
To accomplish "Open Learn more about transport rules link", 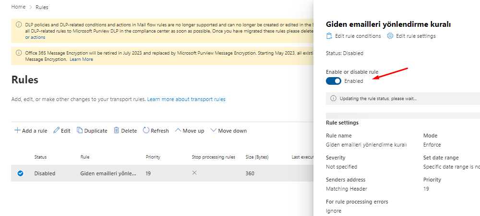I will click(186, 99).
